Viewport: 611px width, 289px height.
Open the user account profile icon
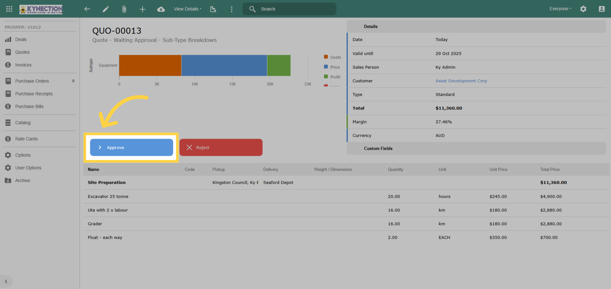pos(602,9)
